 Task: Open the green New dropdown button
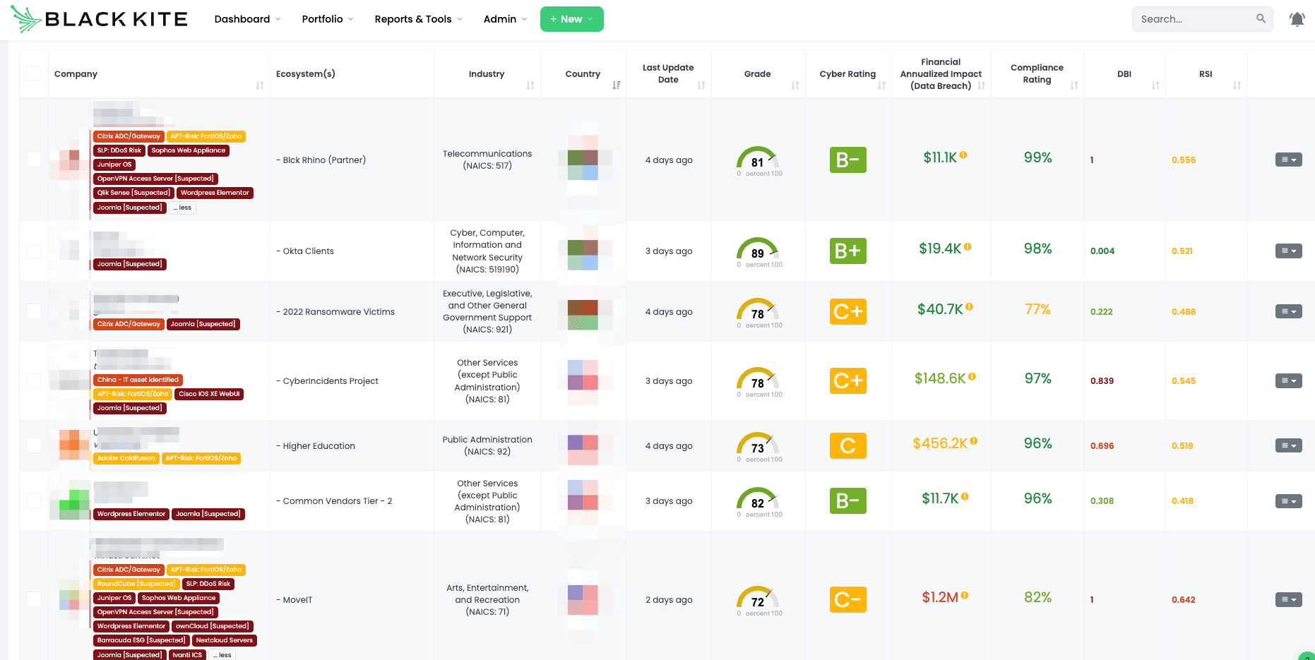click(571, 19)
